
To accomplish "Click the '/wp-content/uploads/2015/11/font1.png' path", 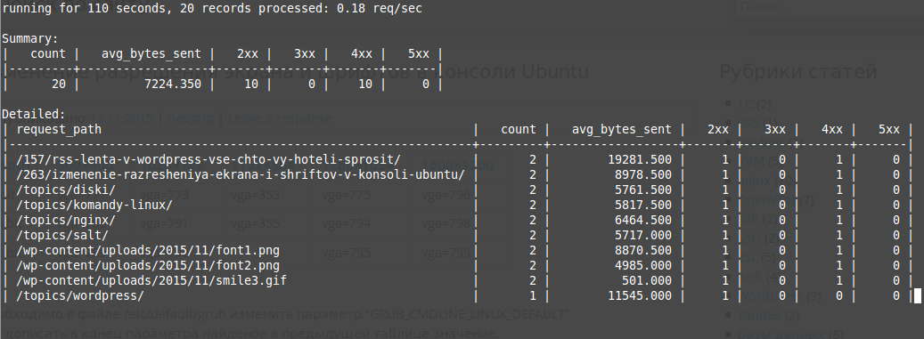I will pyautogui.click(x=148, y=250).
